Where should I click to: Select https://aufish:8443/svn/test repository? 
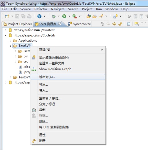point(34,30)
